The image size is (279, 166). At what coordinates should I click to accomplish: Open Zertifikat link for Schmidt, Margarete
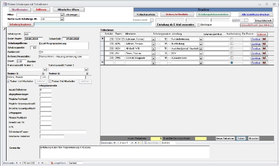tap(256, 58)
